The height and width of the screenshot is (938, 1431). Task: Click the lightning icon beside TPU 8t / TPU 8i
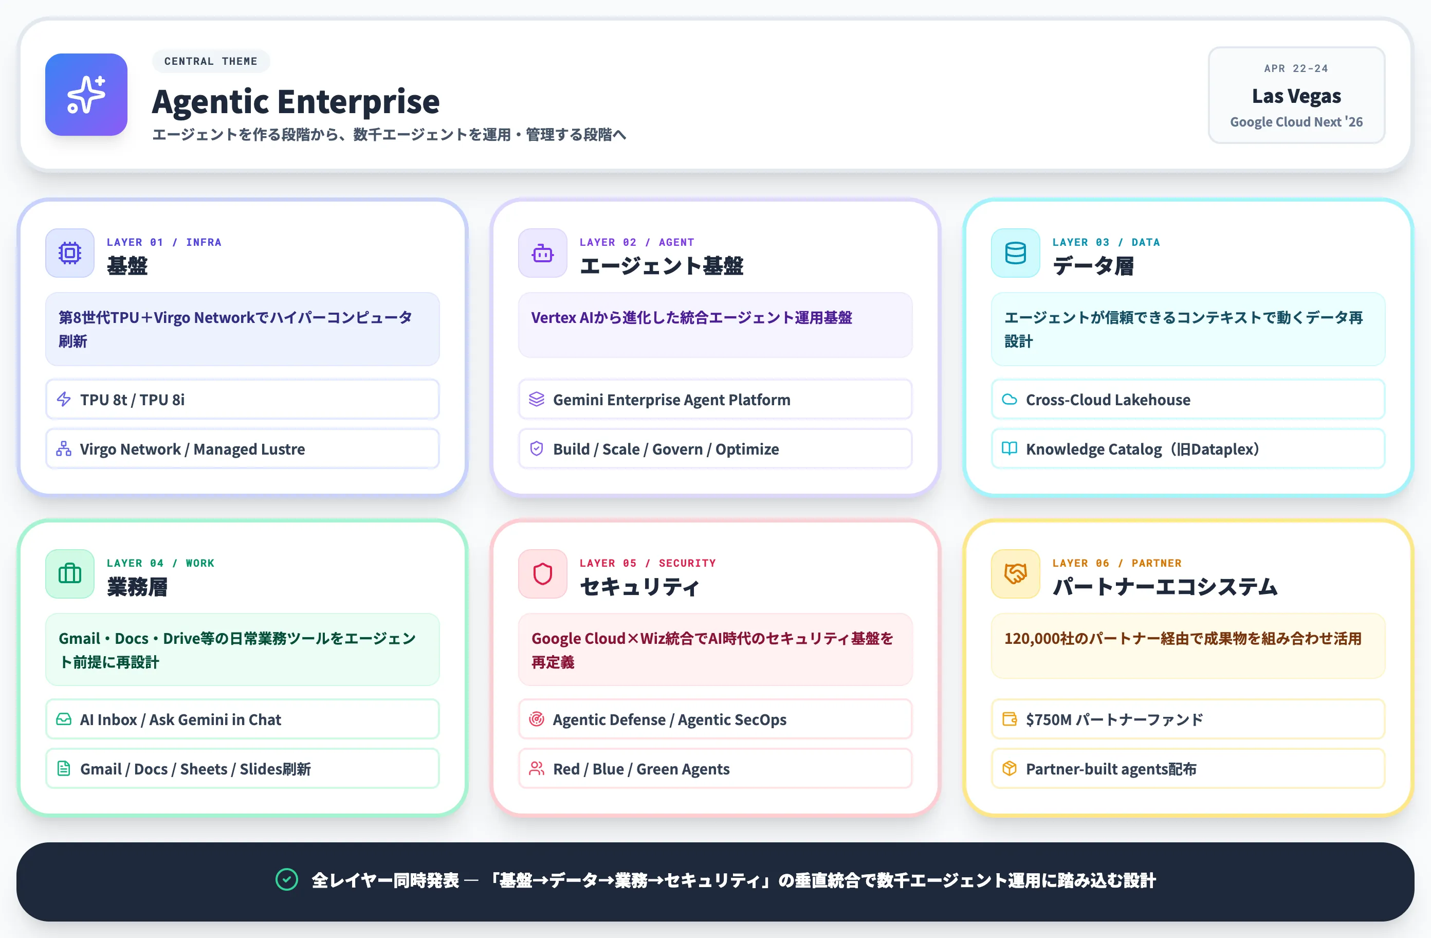64,399
